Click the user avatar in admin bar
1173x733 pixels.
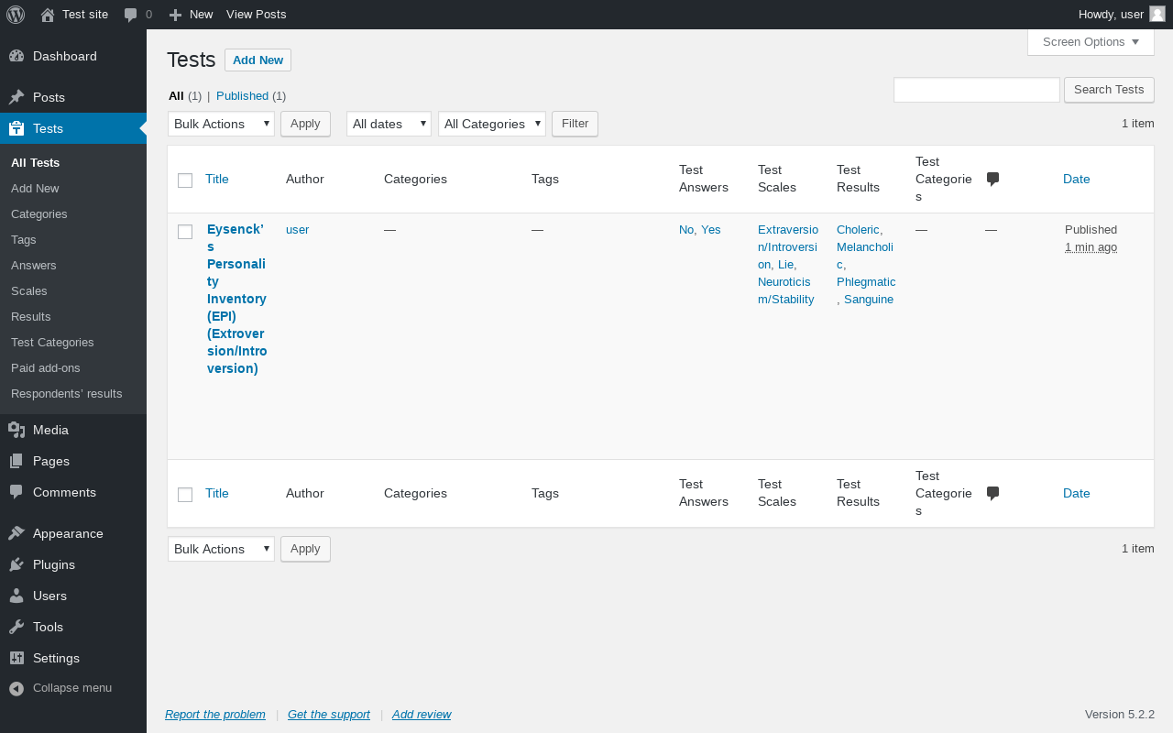point(1157,14)
